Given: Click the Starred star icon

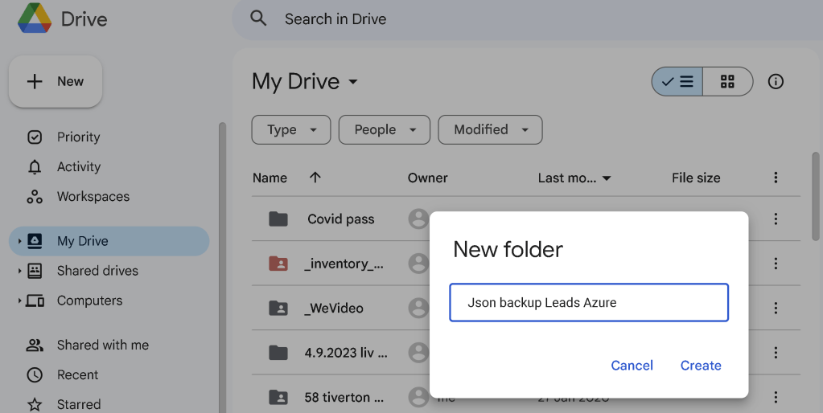Looking at the screenshot, I should (x=35, y=405).
